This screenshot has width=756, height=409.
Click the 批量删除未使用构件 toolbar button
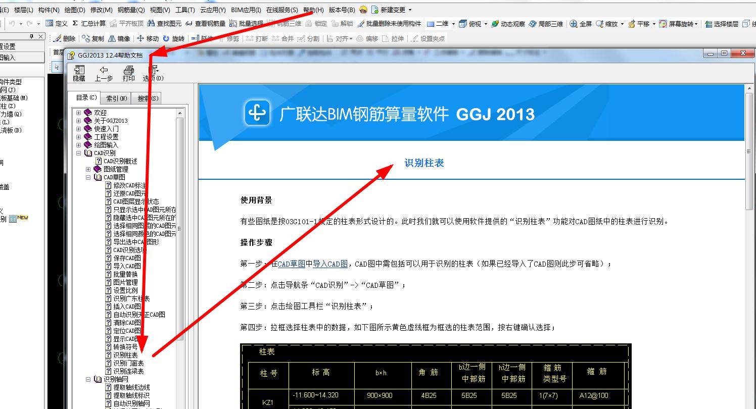coord(389,23)
